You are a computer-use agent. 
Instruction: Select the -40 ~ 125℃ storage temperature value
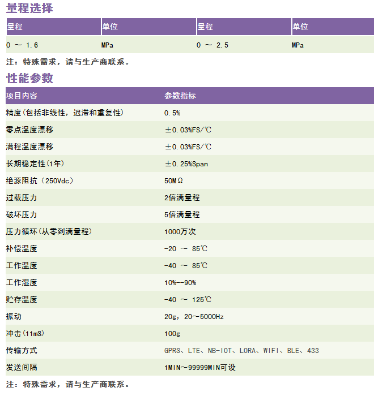(188, 300)
